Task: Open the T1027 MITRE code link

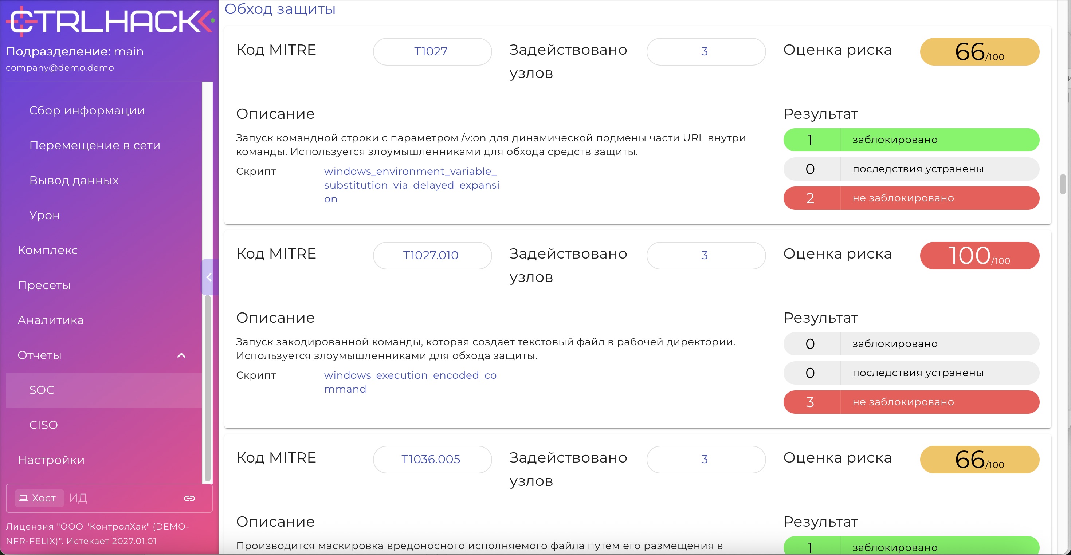Action: tap(431, 52)
